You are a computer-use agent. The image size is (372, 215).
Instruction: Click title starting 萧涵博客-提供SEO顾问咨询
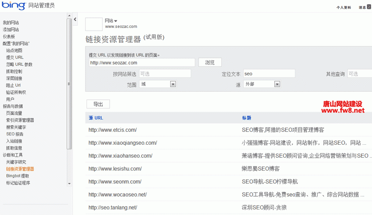[x=306, y=156]
